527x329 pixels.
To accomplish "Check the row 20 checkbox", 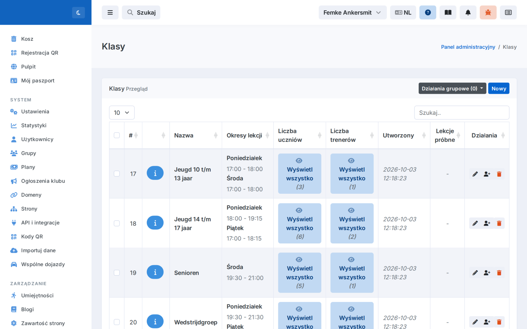I will click(117, 322).
